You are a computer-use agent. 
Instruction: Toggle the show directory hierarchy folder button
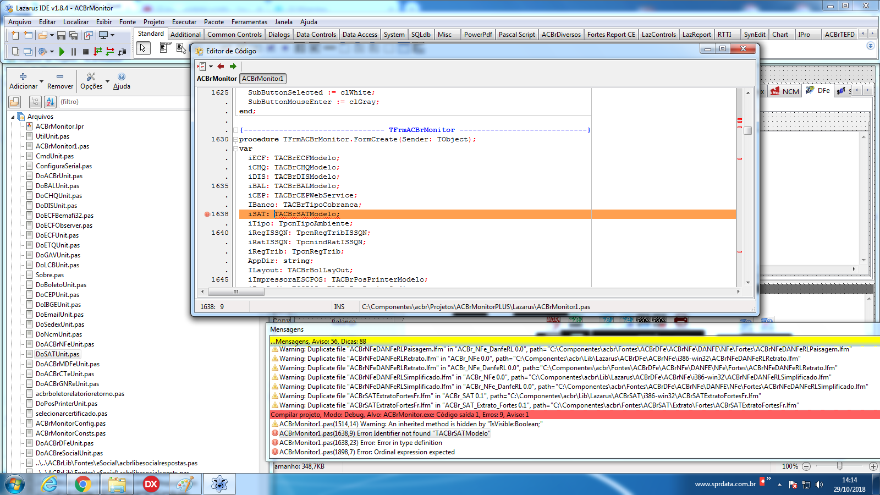click(14, 102)
